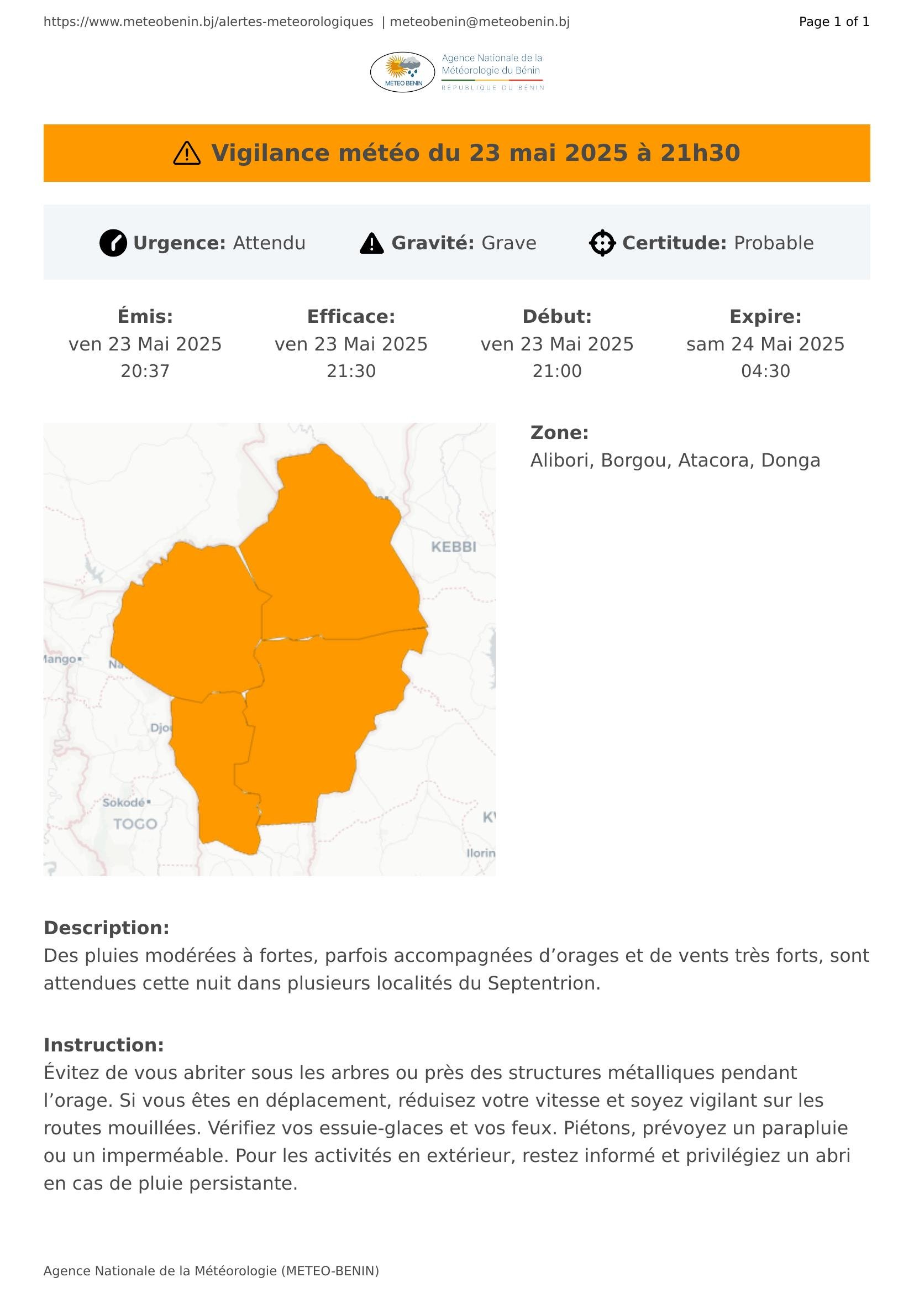Click the TOGO label on the map
Image resolution: width=914 pixels, height=1293 pixels.
(135, 824)
